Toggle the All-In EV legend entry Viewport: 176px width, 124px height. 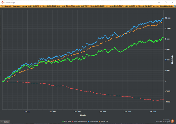click(104, 121)
